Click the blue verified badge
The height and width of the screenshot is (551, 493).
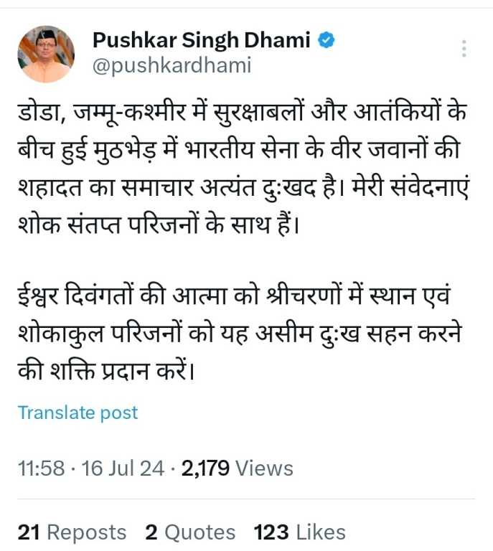point(327,40)
